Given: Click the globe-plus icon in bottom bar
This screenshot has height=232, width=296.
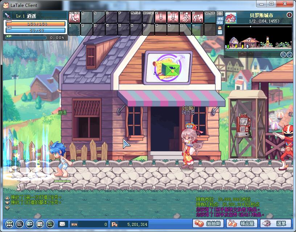Looking at the screenshot, I should 30,224.
